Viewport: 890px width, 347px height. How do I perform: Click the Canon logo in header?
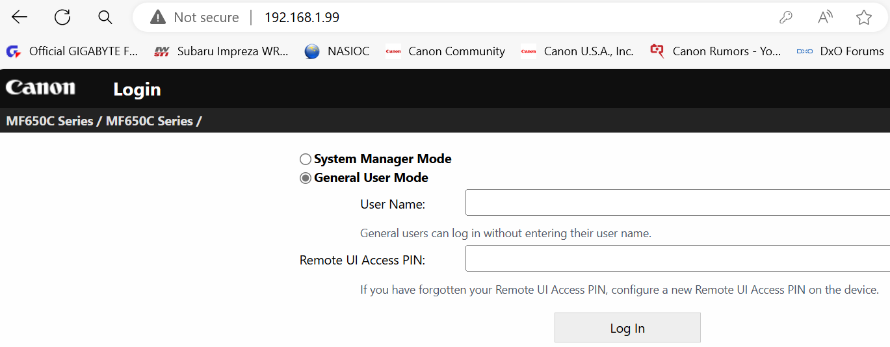tap(40, 88)
